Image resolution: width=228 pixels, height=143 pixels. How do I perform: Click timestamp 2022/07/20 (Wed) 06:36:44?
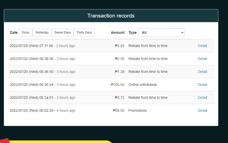click(x=32, y=85)
